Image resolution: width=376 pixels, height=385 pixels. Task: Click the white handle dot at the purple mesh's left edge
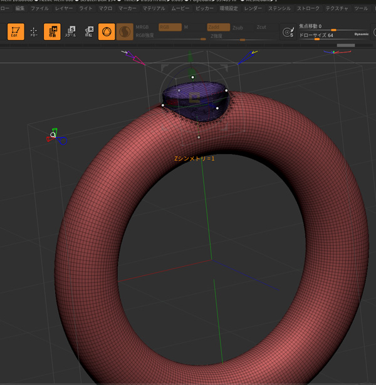163,105
